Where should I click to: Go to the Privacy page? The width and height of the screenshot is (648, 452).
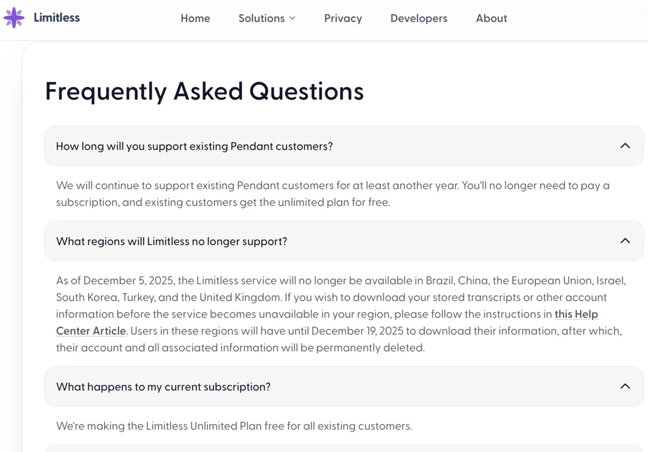point(343,18)
